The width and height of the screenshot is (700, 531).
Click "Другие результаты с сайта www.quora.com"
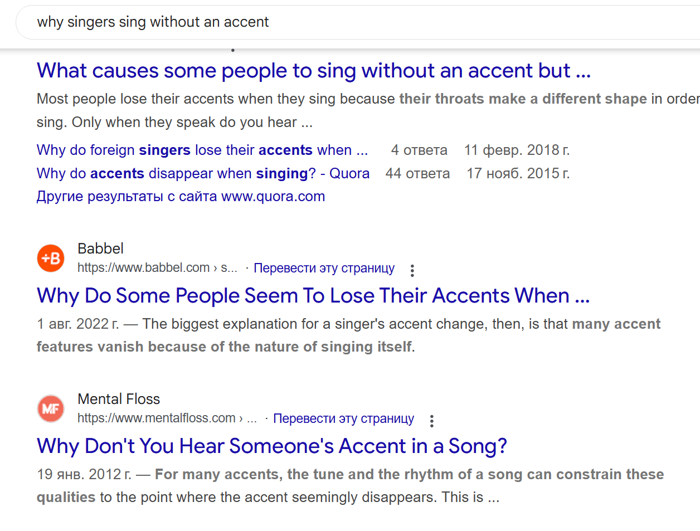click(x=181, y=197)
